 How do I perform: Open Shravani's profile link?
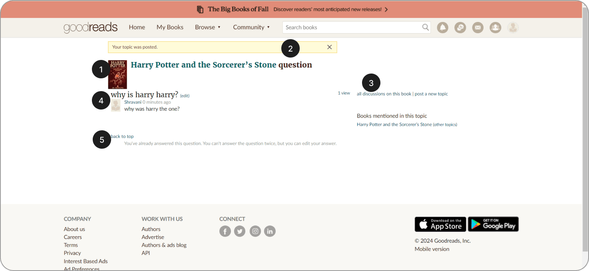tap(133, 102)
